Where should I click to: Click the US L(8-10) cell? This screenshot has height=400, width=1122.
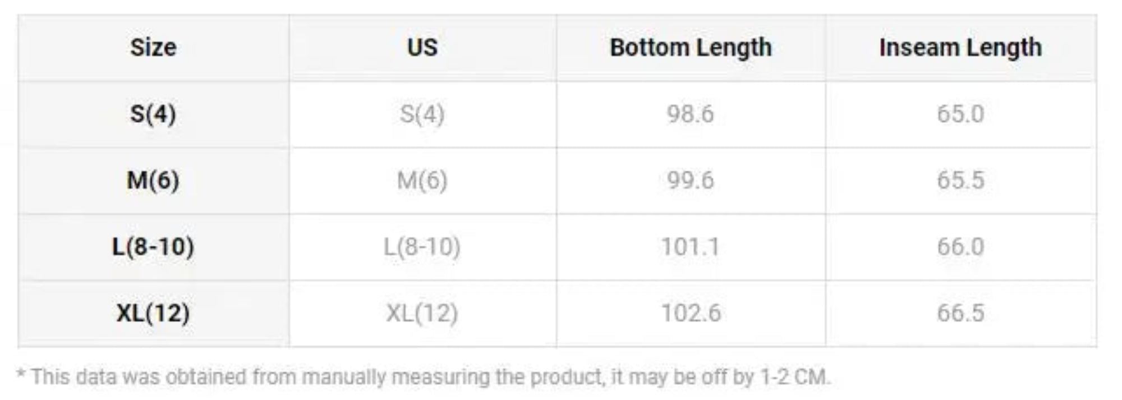click(422, 247)
